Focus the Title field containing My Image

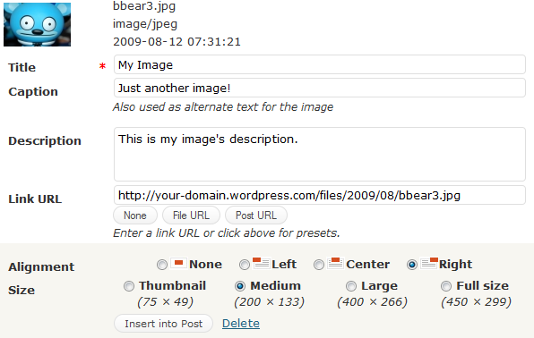click(320, 64)
